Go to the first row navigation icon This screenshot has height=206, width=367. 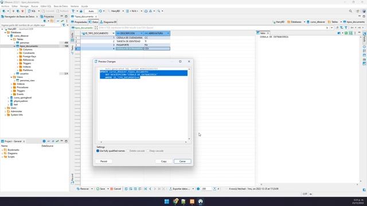click(x=146, y=189)
